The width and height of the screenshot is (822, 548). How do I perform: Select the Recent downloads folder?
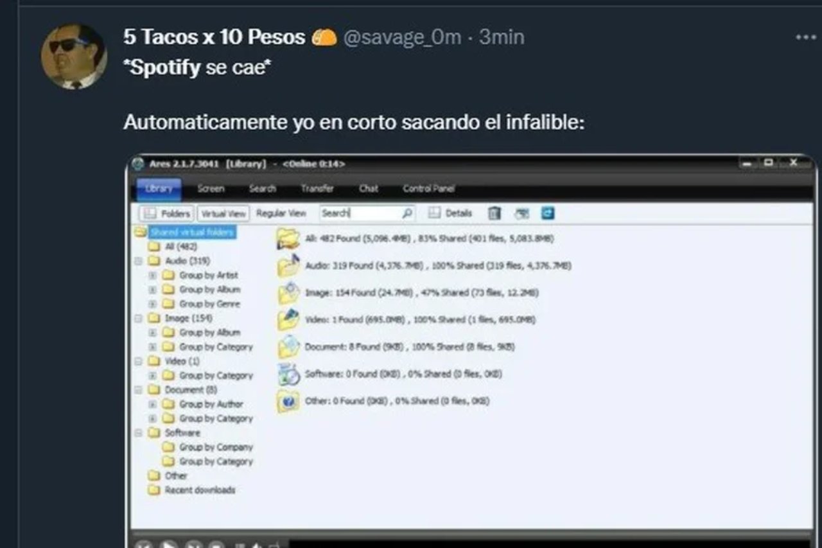200,490
